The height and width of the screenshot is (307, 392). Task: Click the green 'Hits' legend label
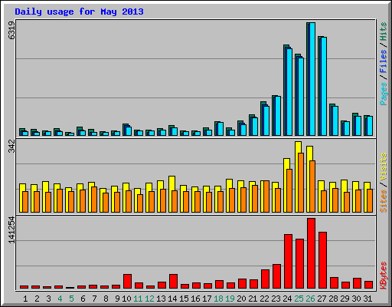(384, 31)
